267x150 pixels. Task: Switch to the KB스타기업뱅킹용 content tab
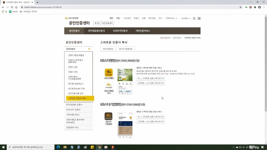click(x=126, y=49)
